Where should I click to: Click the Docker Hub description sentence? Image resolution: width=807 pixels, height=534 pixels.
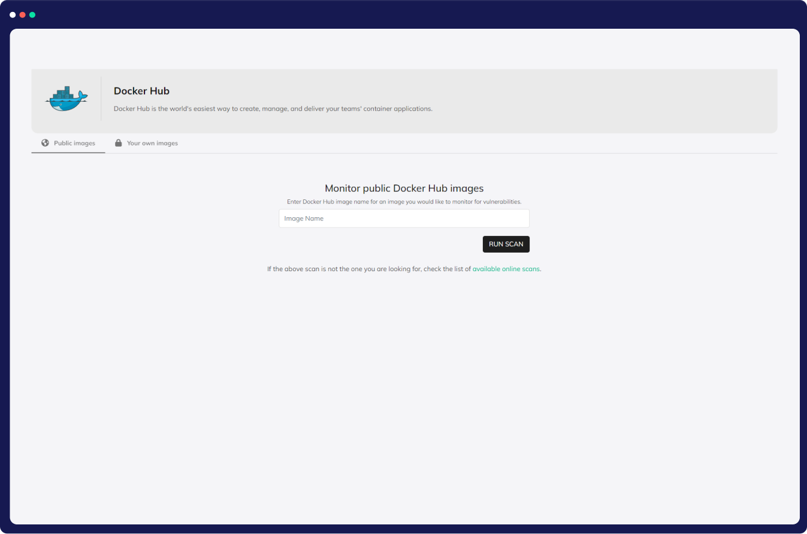click(x=273, y=109)
